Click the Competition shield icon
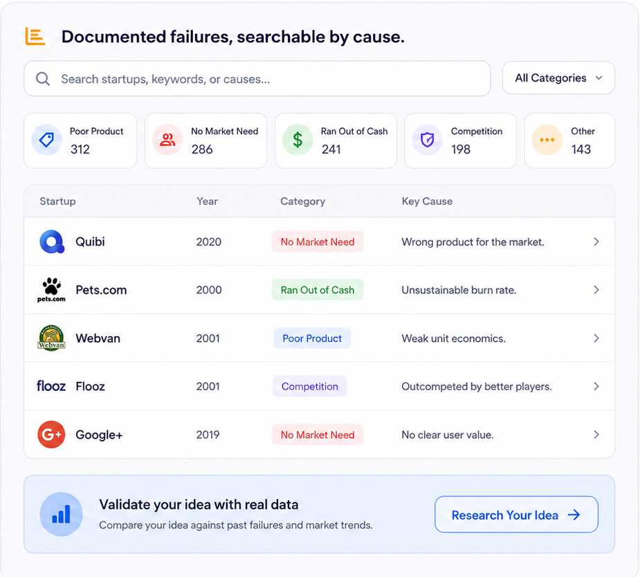This screenshot has width=640, height=577. click(x=427, y=140)
